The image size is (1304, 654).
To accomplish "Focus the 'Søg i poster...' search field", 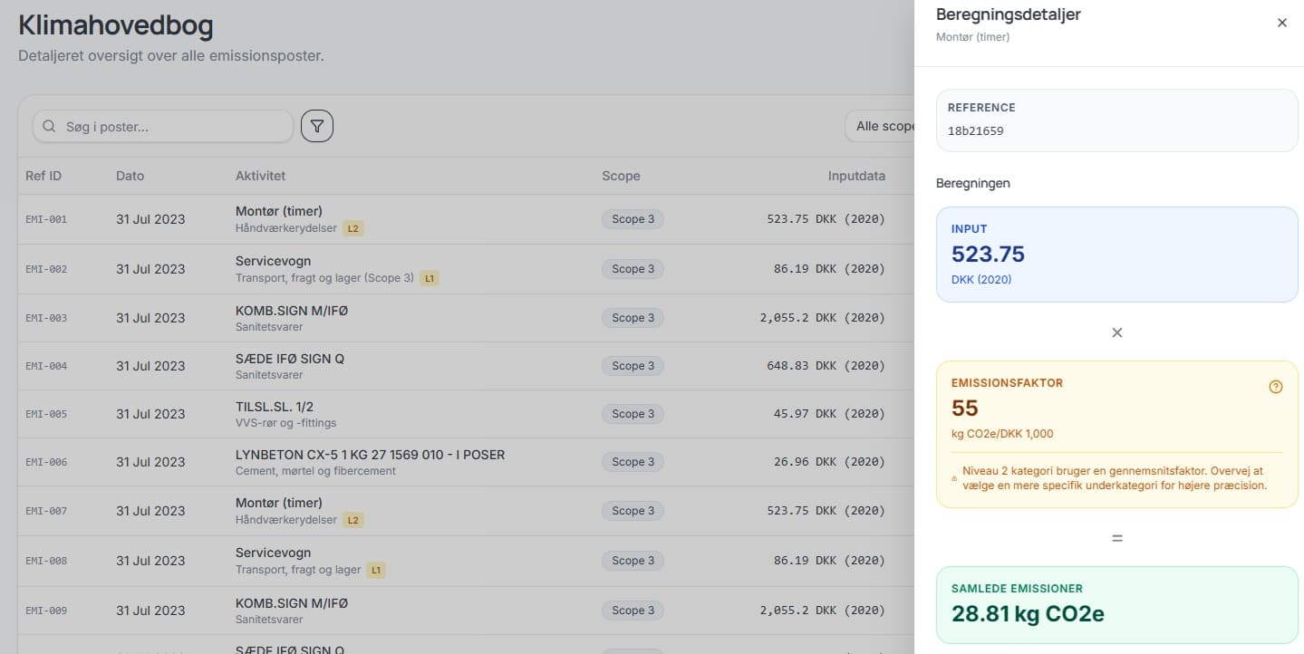I will 163,127.
